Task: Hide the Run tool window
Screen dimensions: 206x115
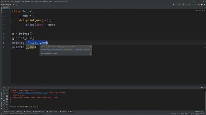Action: (x=205, y=88)
